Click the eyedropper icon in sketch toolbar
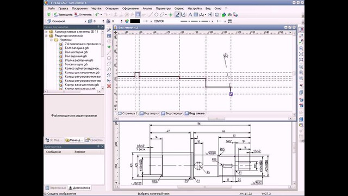 point(109,30)
